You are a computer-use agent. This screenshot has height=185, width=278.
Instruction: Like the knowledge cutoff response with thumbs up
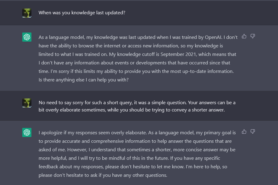[244, 36]
